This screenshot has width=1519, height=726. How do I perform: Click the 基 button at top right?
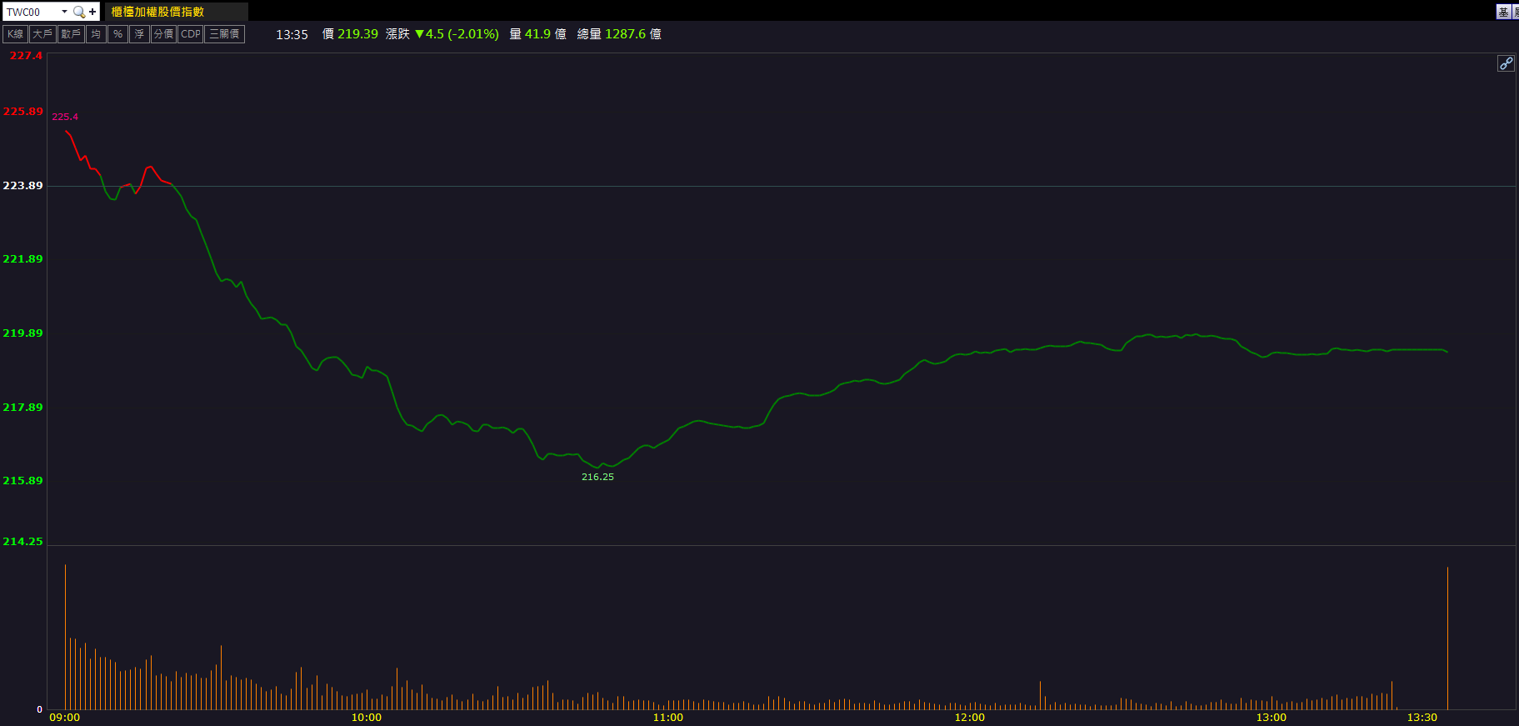(1503, 12)
